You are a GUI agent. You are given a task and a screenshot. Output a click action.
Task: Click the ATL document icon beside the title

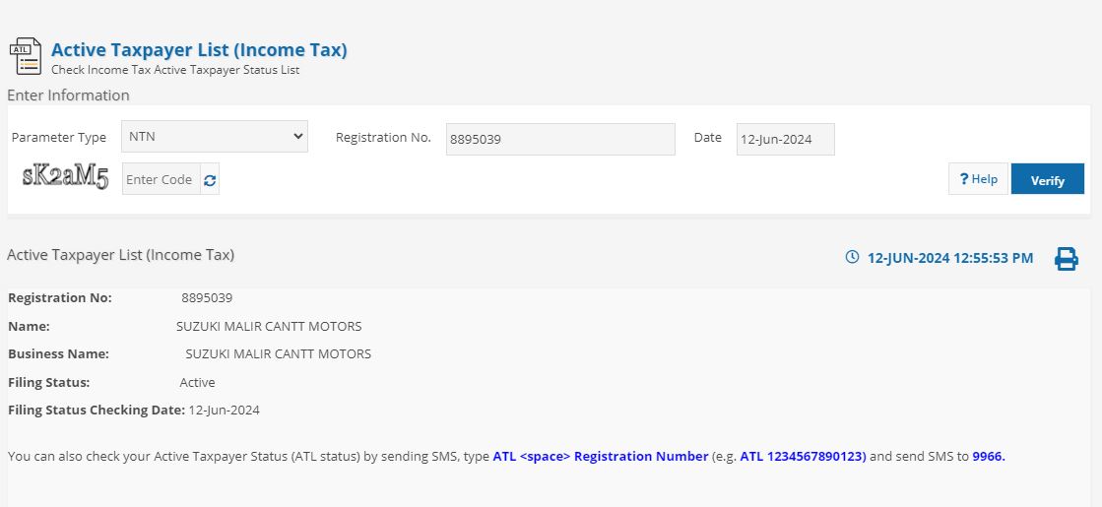(x=26, y=56)
